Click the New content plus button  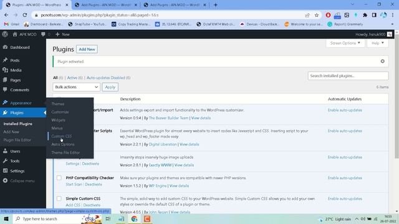pyautogui.click(x=62, y=34)
